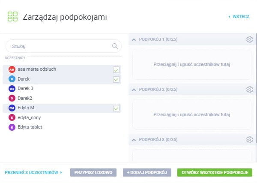257x183 pixels.
Task: Open settings gear for Podpokój 2
Action: [250, 90]
